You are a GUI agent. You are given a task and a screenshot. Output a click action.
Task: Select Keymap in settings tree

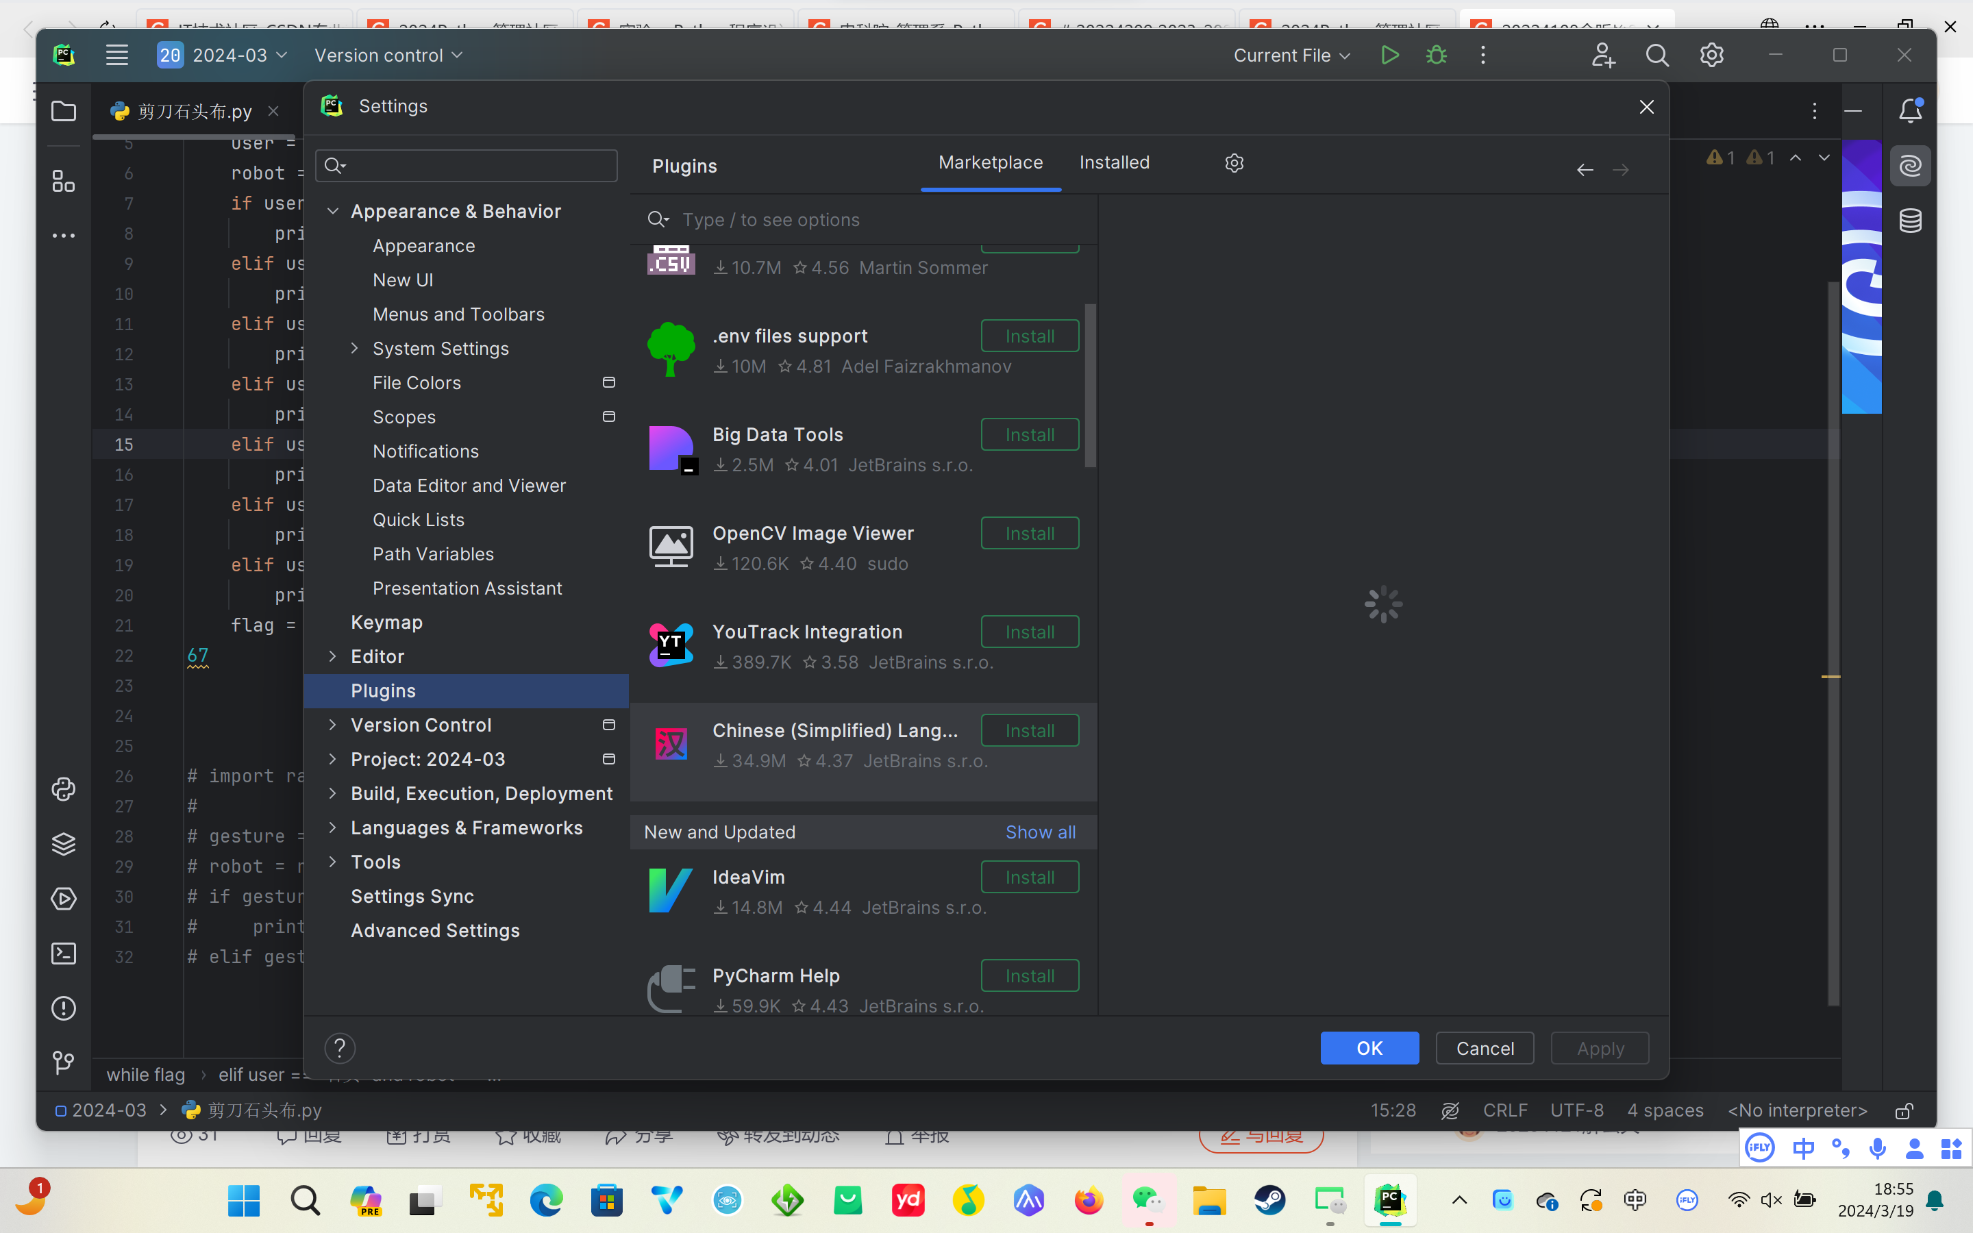click(x=386, y=622)
